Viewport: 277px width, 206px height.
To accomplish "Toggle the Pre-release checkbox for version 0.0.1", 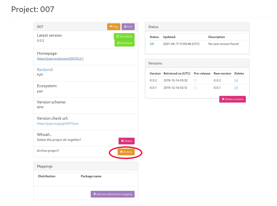I will (195, 88).
